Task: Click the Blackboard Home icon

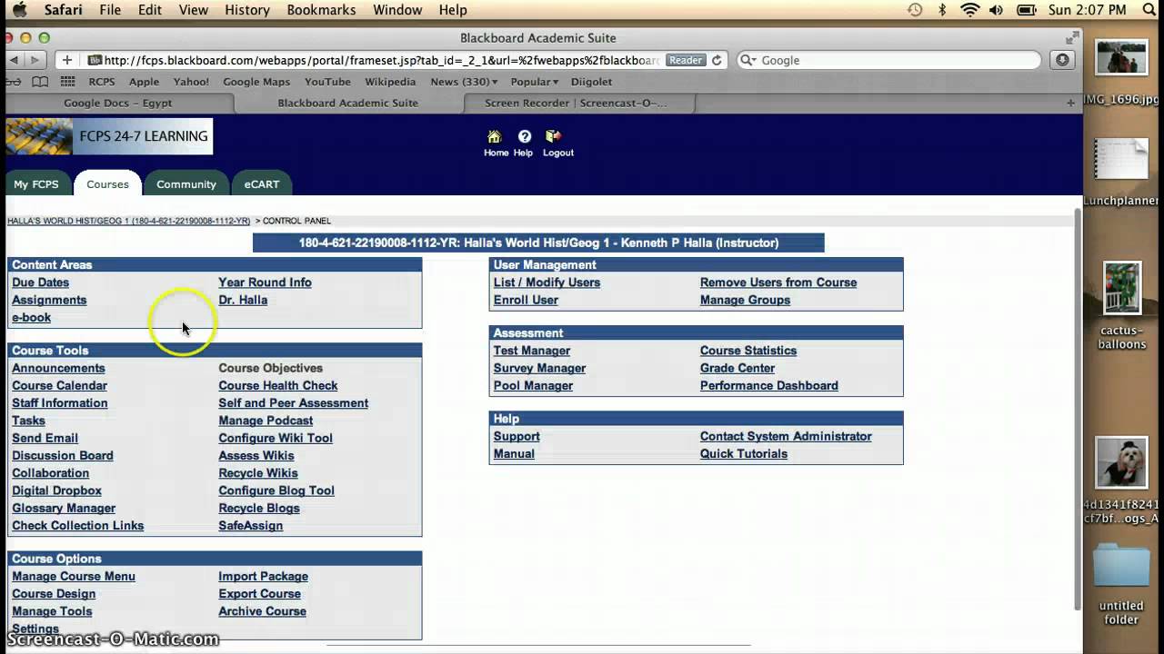Action: pyautogui.click(x=494, y=136)
